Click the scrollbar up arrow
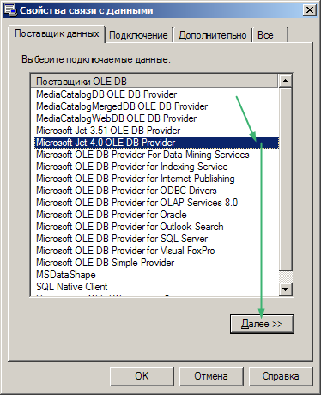Viewport: 321px width, 395px height. pos(285,81)
